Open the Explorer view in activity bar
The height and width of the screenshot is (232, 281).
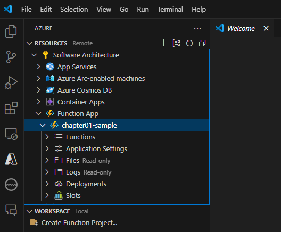point(11,31)
